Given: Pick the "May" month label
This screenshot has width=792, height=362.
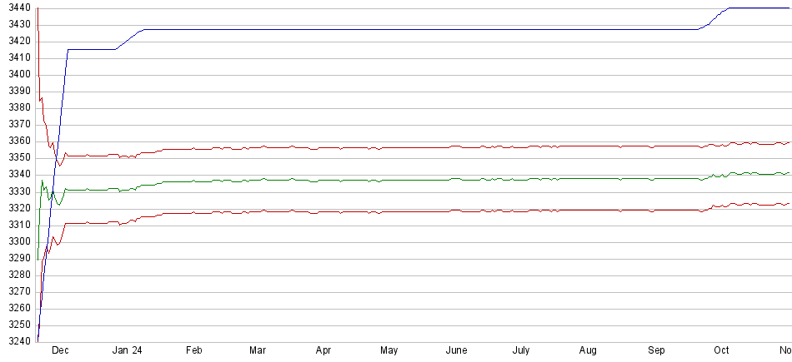Looking at the screenshot, I should [x=388, y=351].
